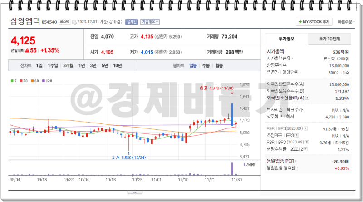Click 배당수익률 value 1.21%
The height and width of the screenshot is (202, 363).
pos(343,150)
